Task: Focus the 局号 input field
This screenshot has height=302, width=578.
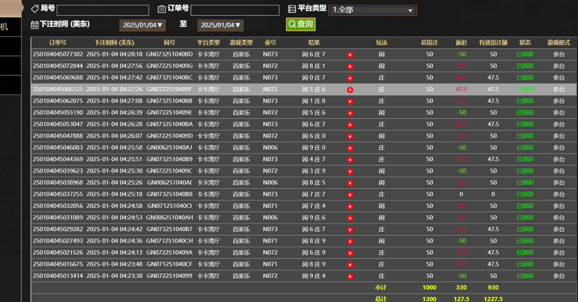Action: [x=103, y=10]
